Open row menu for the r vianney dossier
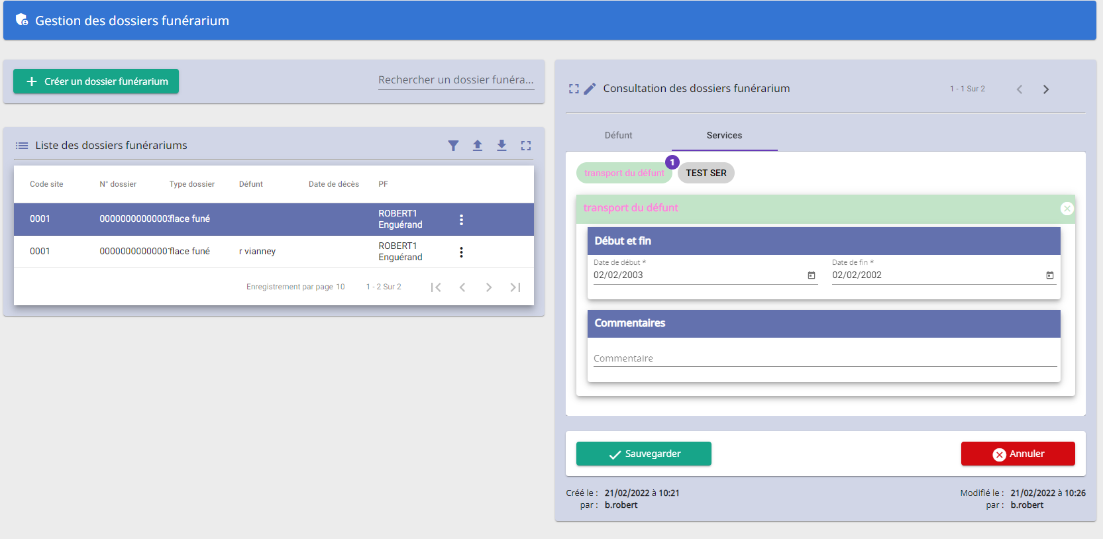This screenshot has width=1103, height=539. pos(462,252)
